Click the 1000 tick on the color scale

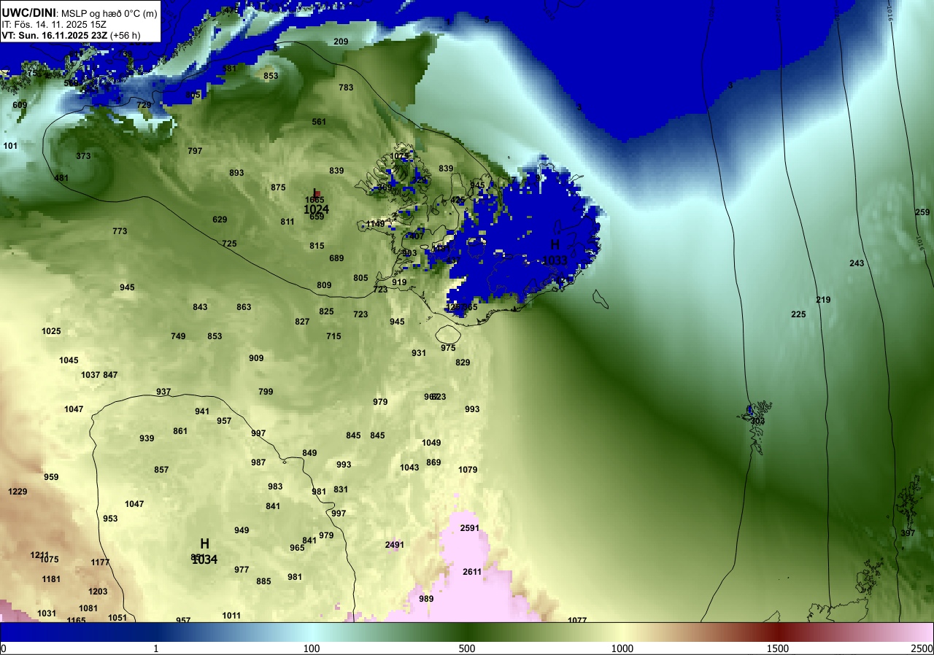tap(622, 648)
